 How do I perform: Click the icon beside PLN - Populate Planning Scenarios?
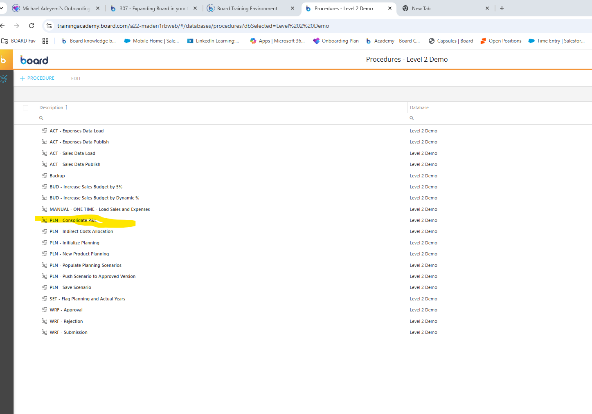(44, 265)
